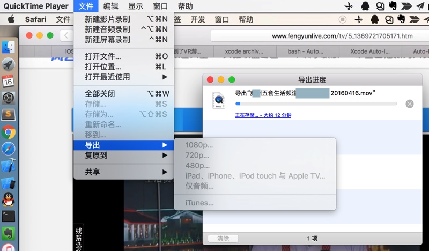The height and width of the screenshot is (251, 429).
Task: Click the Apple logo menu
Action: [11, 19]
